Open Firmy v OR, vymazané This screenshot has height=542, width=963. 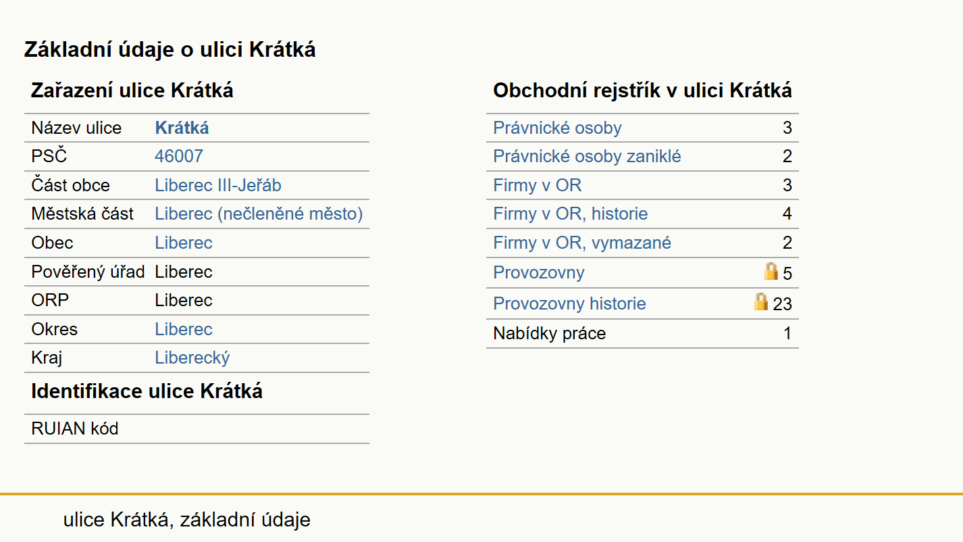coord(582,243)
